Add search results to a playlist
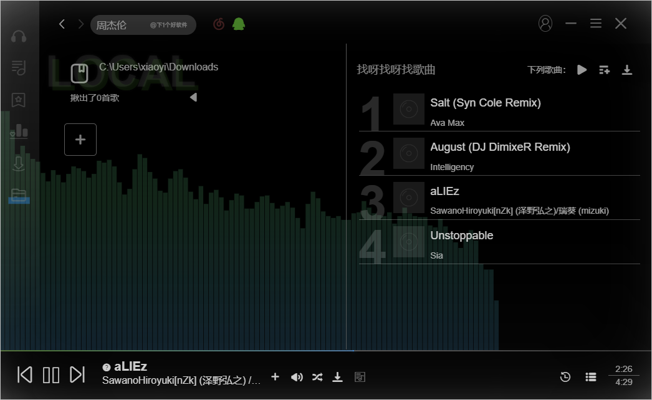 pyautogui.click(x=604, y=70)
